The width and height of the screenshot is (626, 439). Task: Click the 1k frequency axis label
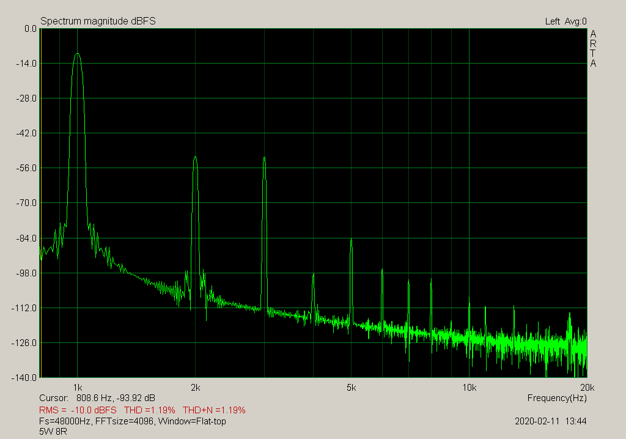pyautogui.click(x=78, y=388)
